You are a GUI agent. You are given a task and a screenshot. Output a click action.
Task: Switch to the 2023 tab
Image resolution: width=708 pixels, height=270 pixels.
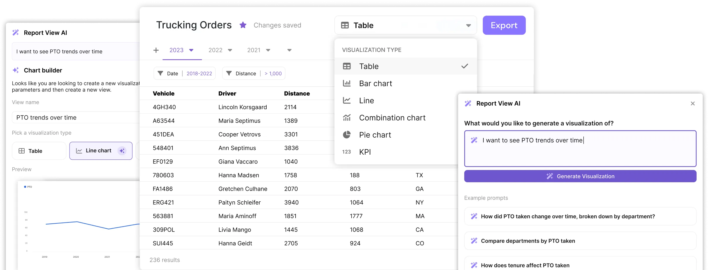pos(177,50)
